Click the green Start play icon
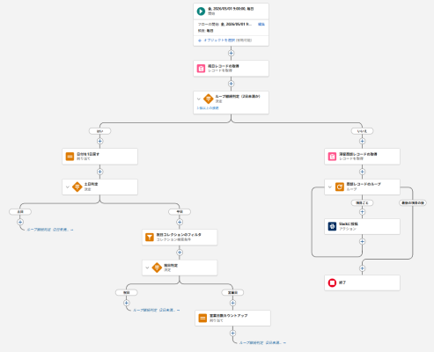 click(x=201, y=11)
